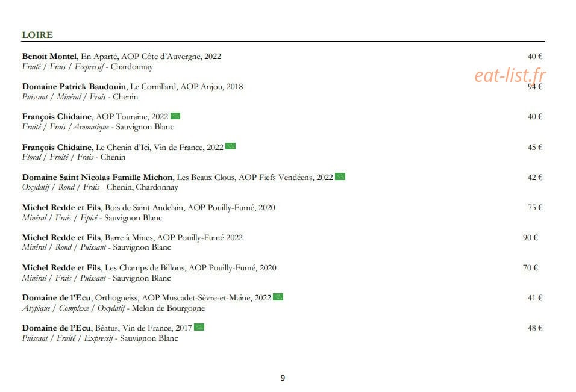Viewport: 576px width, 392px height.
Task: Select the Domaine Patrick Baudouin Le Cornillard line
Action: point(132,87)
